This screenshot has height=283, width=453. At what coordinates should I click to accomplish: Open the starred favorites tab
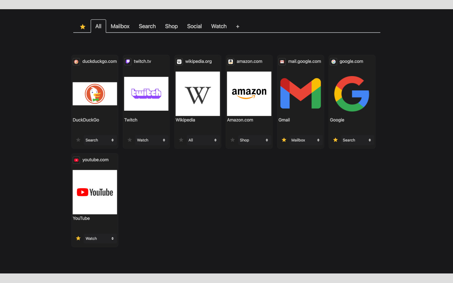[82, 27]
